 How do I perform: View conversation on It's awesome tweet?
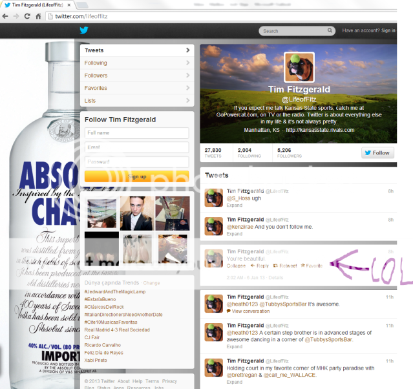[x=248, y=311]
